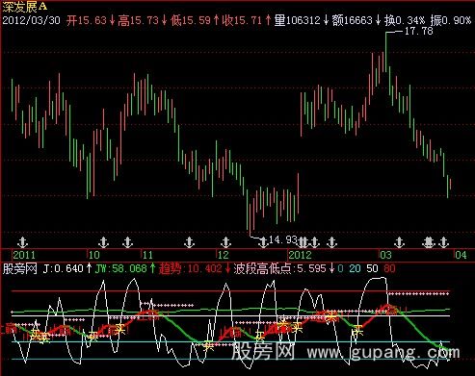Click the open price 开15.63
Screen dimensions: 475x376
coord(87,20)
